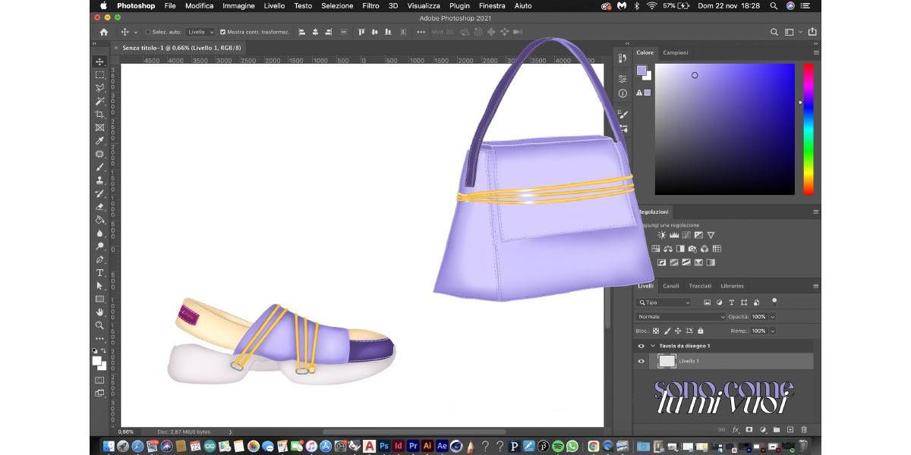
Task: Select the Eyedropper tool
Action: (99, 141)
